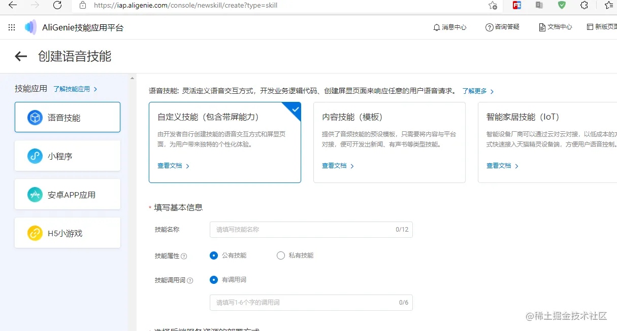
Task: Click back arrow beside 创建语音技能
Action: pos(21,56)
